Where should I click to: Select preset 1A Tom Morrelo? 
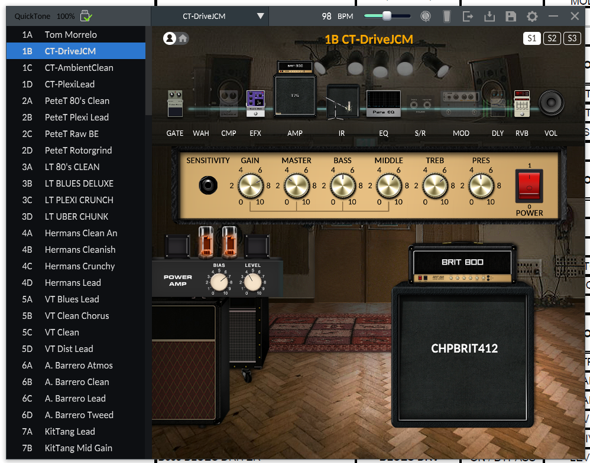pyautogui.click(x=76, y=35)
